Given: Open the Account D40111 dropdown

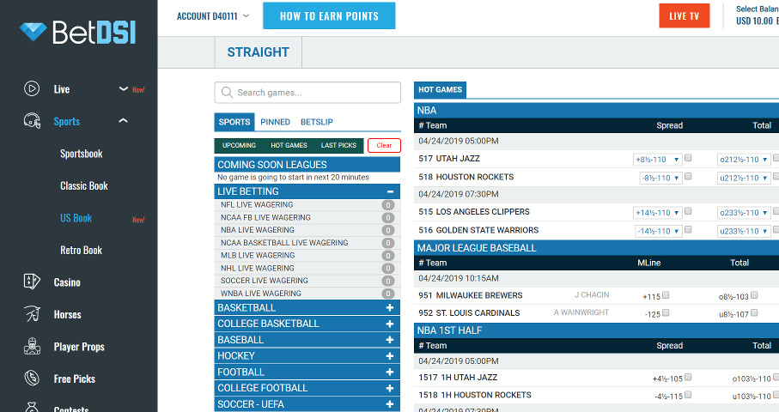Looking at the screenshot, I should click(x=213, y=16).
